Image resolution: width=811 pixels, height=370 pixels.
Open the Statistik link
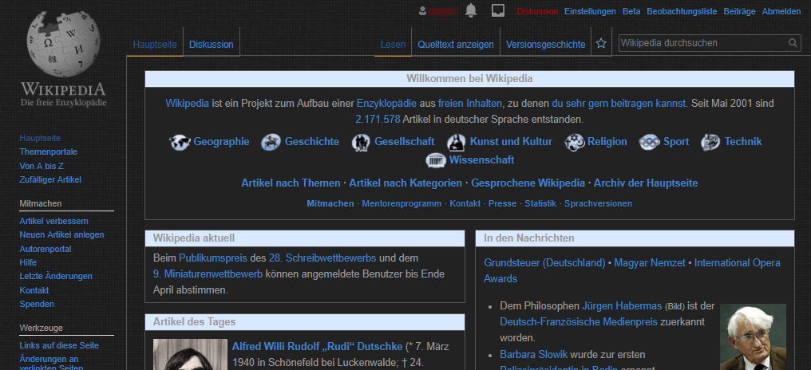540,203
